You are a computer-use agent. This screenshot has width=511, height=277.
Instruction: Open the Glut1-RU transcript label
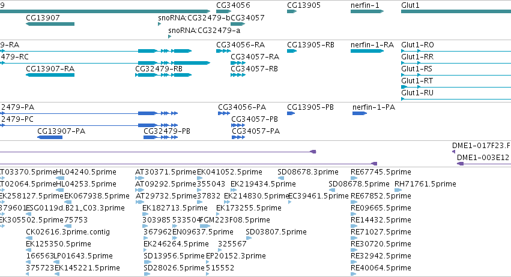[x=417, y=93]
